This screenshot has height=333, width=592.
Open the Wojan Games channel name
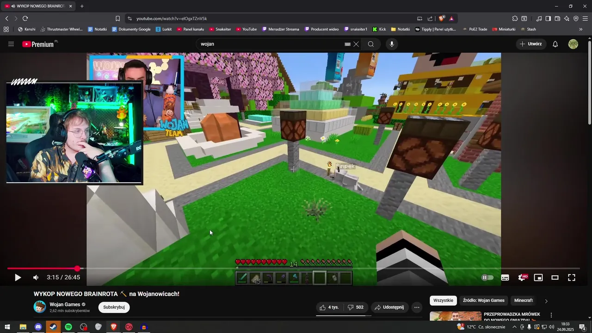point(65,304)
